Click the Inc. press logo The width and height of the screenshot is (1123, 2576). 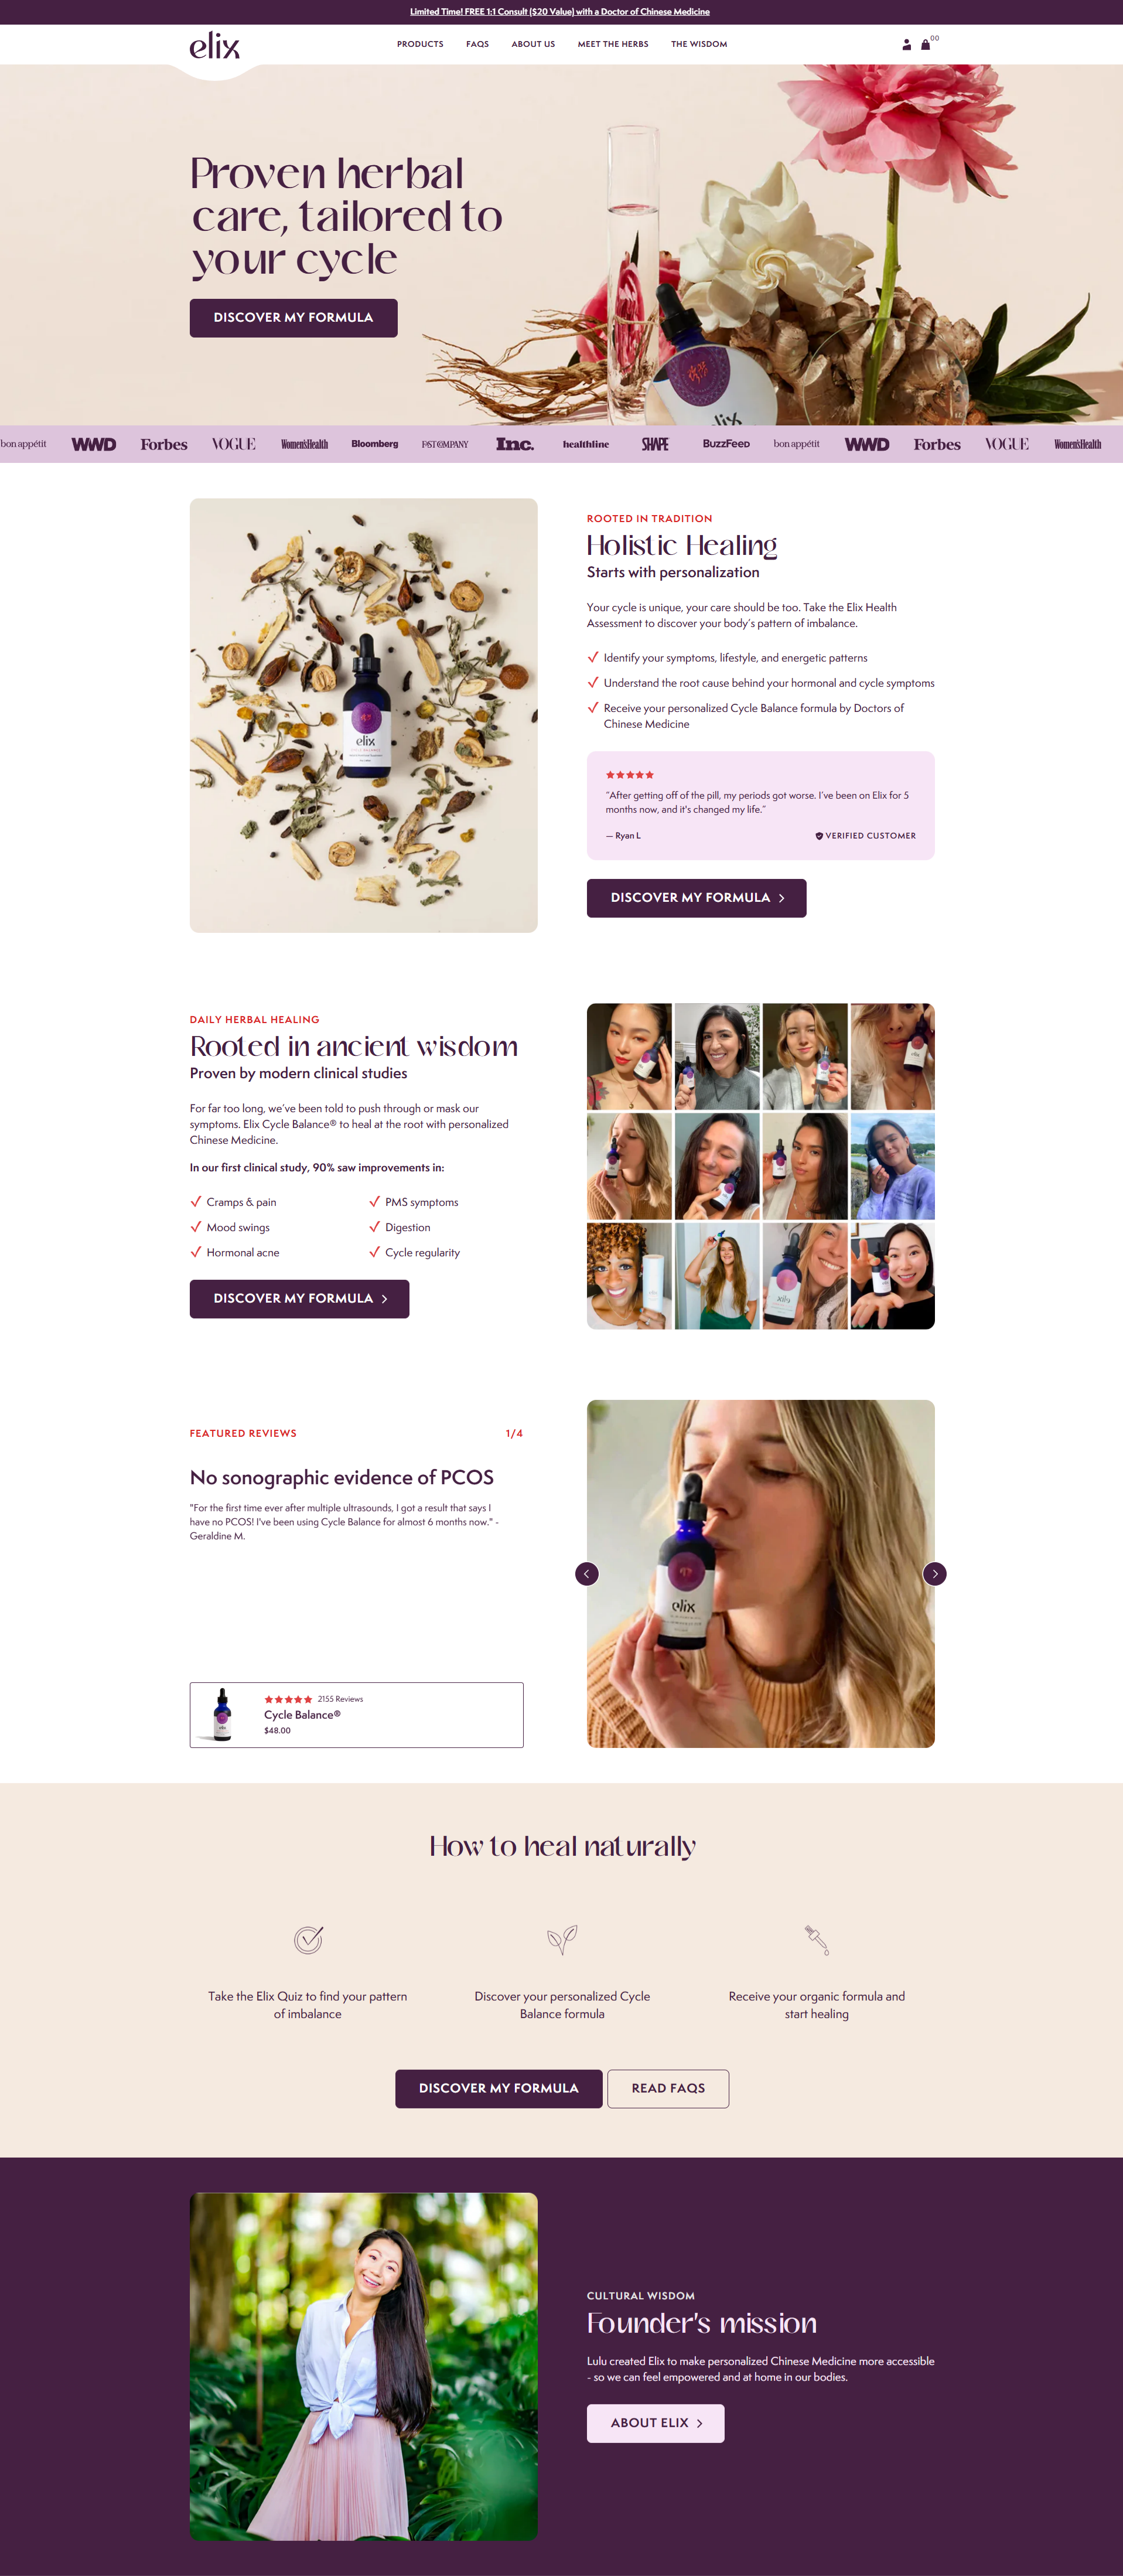515,444
